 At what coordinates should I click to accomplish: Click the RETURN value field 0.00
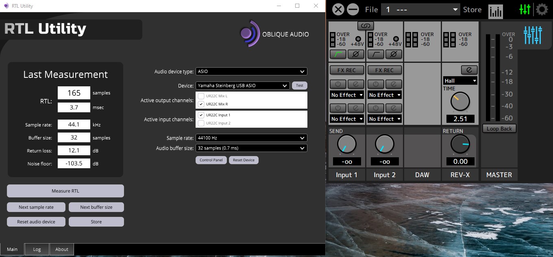tap(460, 161)
